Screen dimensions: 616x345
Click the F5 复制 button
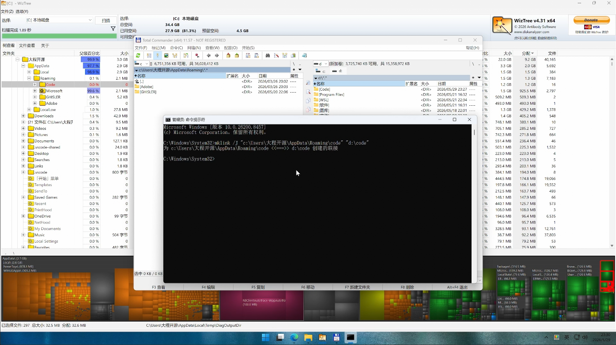(258, 287)
